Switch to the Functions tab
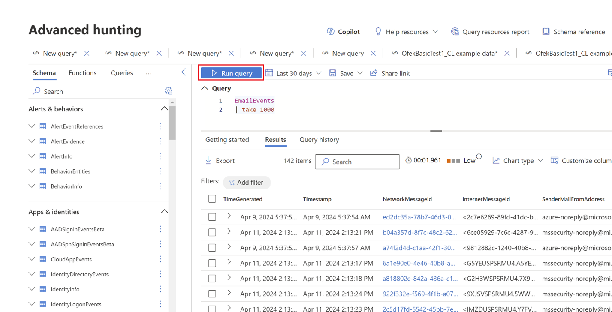 [x=82, y=73]
